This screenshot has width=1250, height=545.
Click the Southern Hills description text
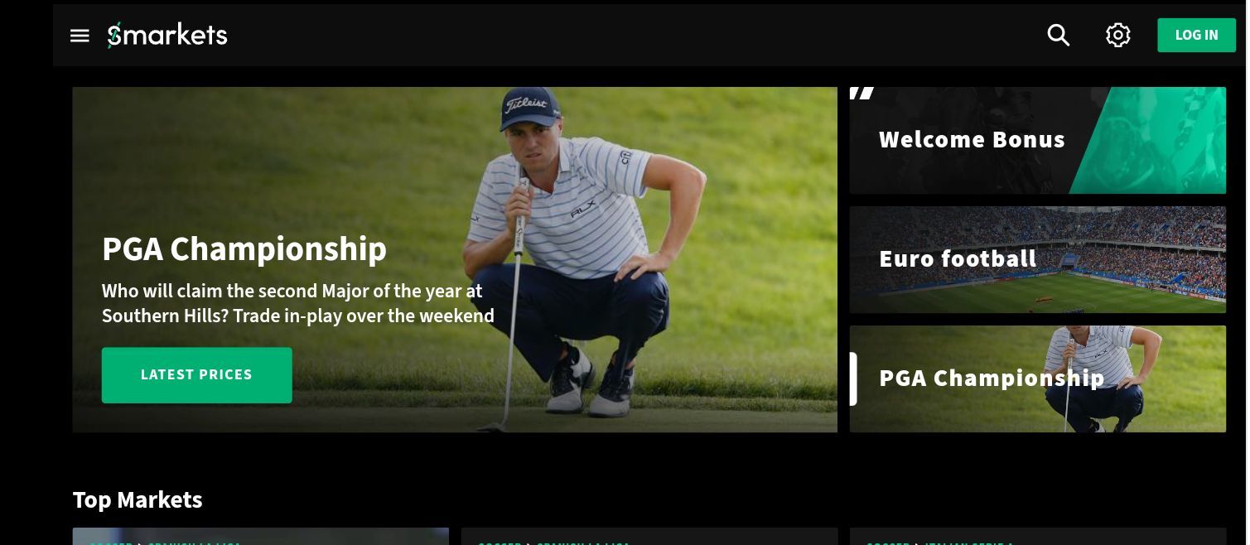pyautogui.click(x=298, y=303)
